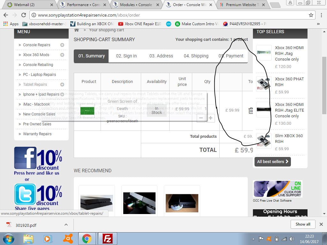327x245 pixels.
Task: Open Make Custom Intro bookmark
Action: (197, 24)
